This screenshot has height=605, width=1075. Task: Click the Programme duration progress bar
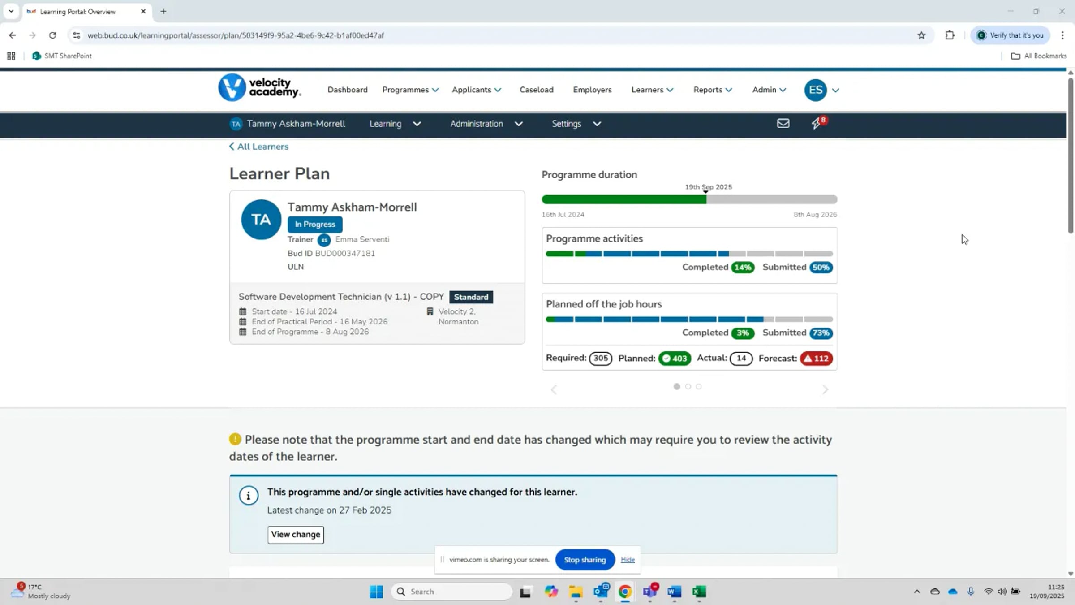tap(689, 199)
